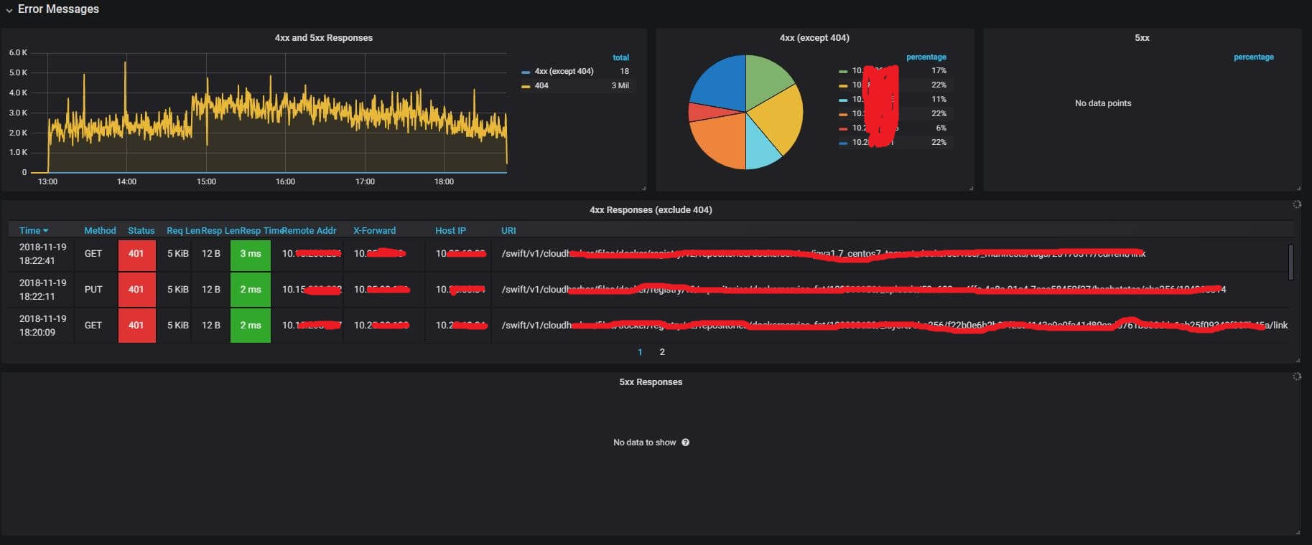Open the 4xx and 5xx Responses panel menu
The height and width of the screenshot is (545, 1312).
coord(323,38)
